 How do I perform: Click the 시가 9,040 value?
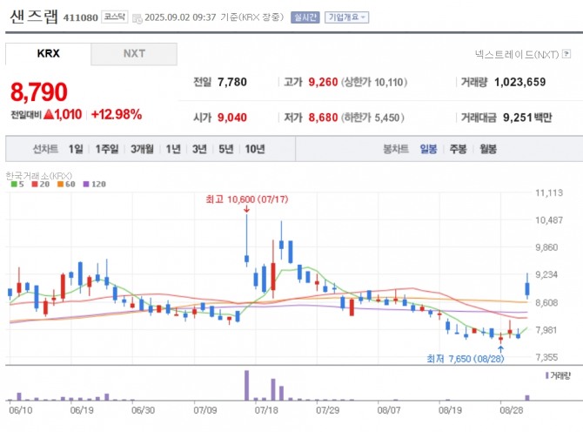(x=232, y=118)
